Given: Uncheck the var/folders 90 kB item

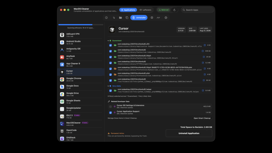Looking at the screenshot, I should click(110, 80).
